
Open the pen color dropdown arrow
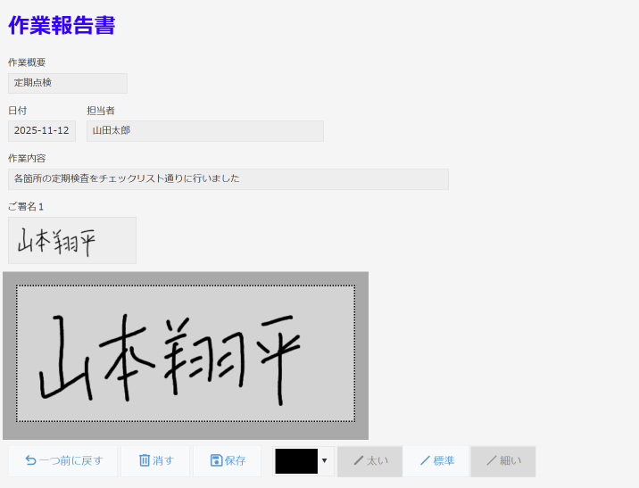click(324, 460)
